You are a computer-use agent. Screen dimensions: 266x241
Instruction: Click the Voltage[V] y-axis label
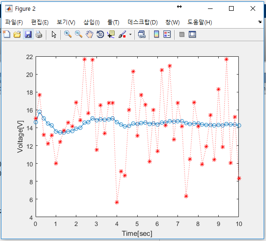20,136
